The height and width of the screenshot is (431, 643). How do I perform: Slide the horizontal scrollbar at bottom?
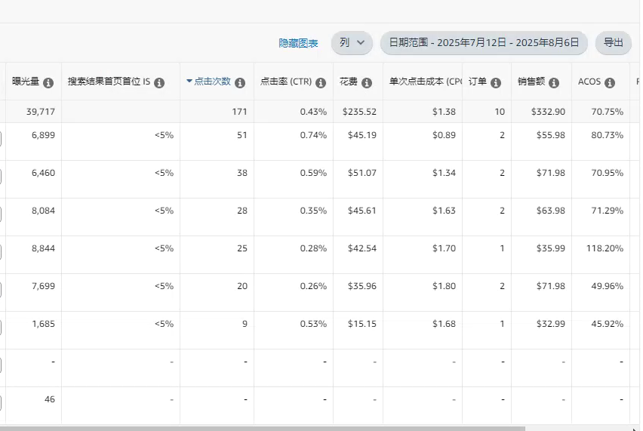click(263, 429)
